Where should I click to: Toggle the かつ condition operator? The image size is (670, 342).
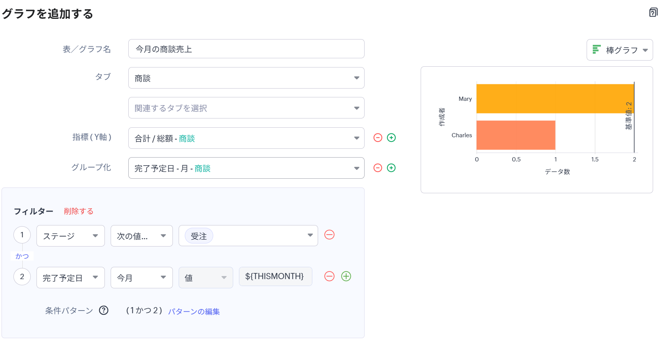click(22, 256)
